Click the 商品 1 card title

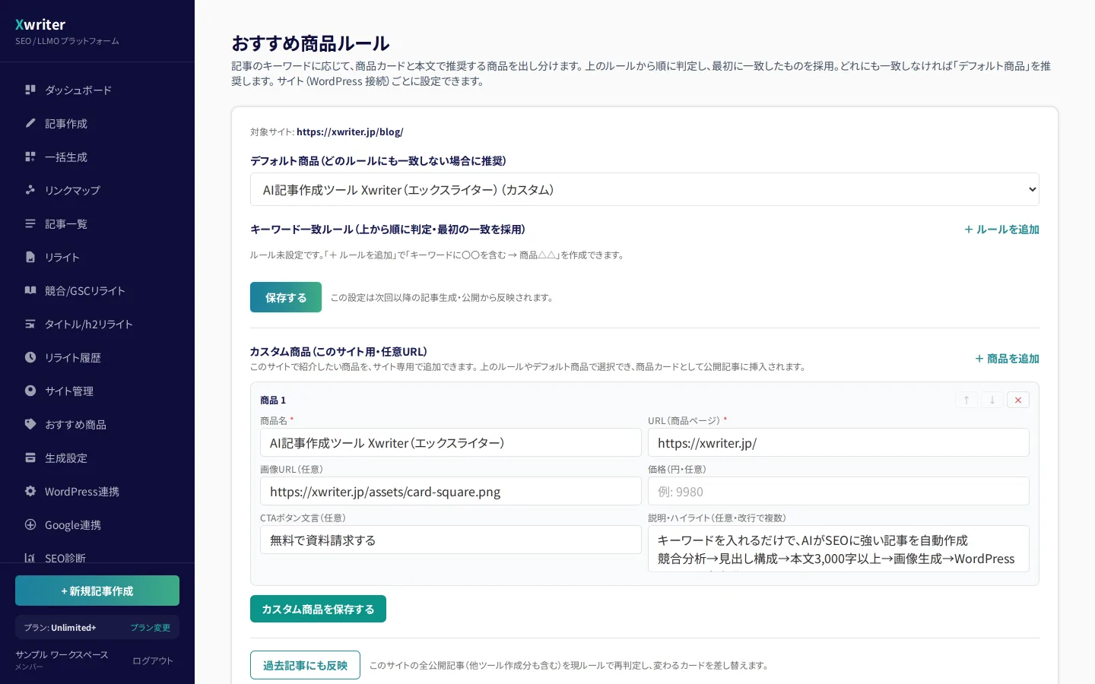click(x=273, y=400)
